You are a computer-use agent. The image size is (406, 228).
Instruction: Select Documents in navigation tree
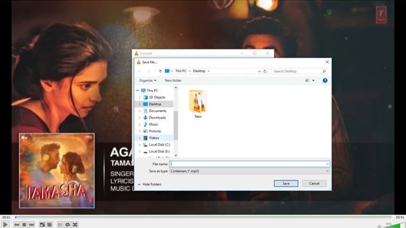point(157,111)
